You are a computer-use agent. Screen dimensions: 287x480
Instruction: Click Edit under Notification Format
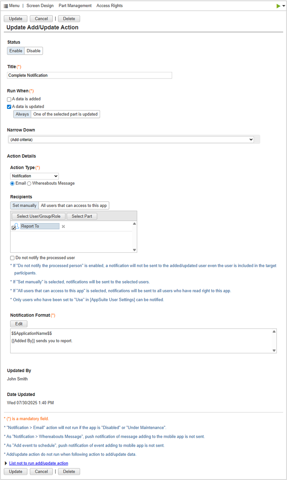[x=19, y=324]
